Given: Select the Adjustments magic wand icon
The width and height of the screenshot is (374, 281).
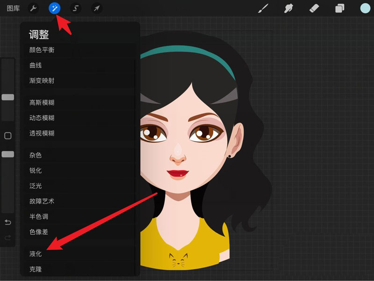Looking at the screenshot, I should pyautogui.click(x=55, y=7).
